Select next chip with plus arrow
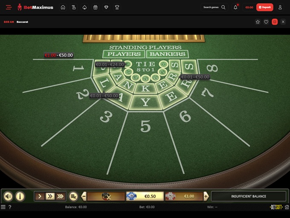 tap(206, 196)
